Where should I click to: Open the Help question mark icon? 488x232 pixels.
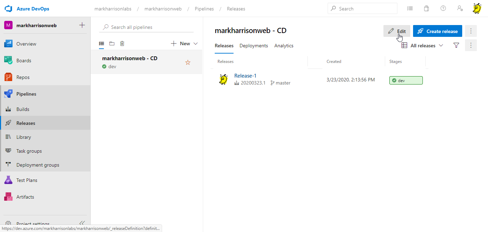(x=443, y=9)
